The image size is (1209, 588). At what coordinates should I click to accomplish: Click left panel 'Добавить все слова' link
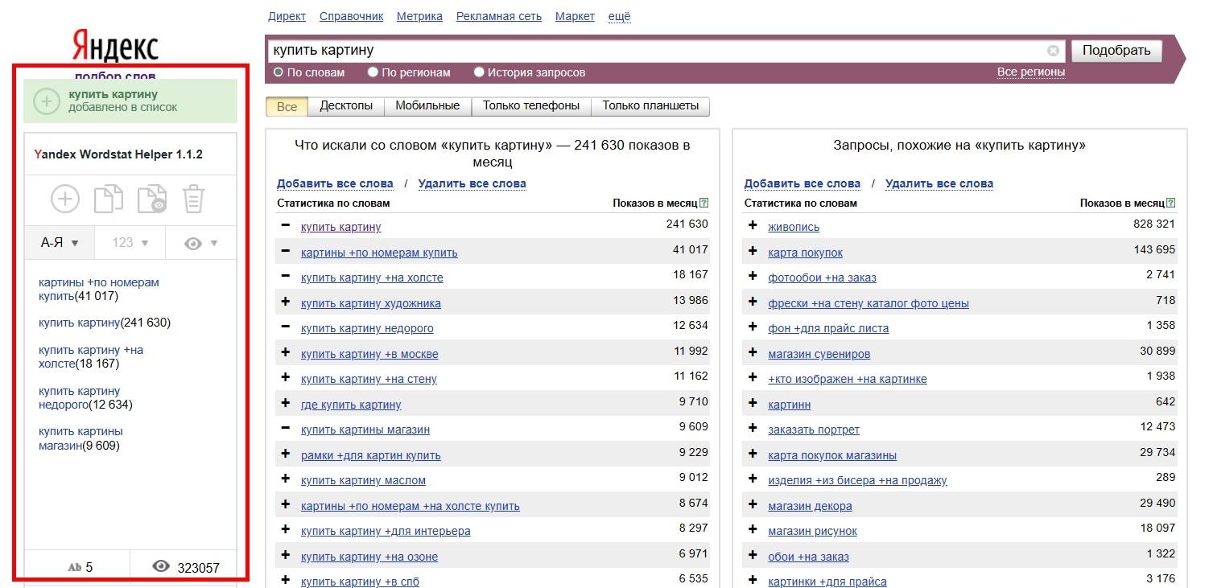coord(335,183)
